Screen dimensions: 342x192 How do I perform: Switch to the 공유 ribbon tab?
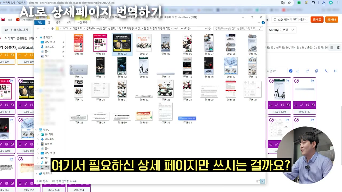click(58, 23)
